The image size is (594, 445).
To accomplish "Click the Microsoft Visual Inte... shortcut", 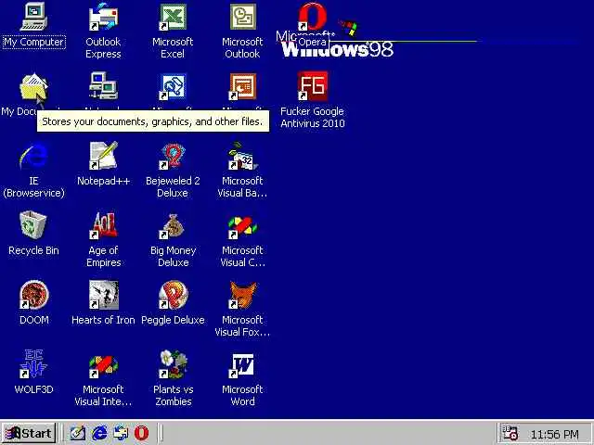I will (x=103, y=366).
